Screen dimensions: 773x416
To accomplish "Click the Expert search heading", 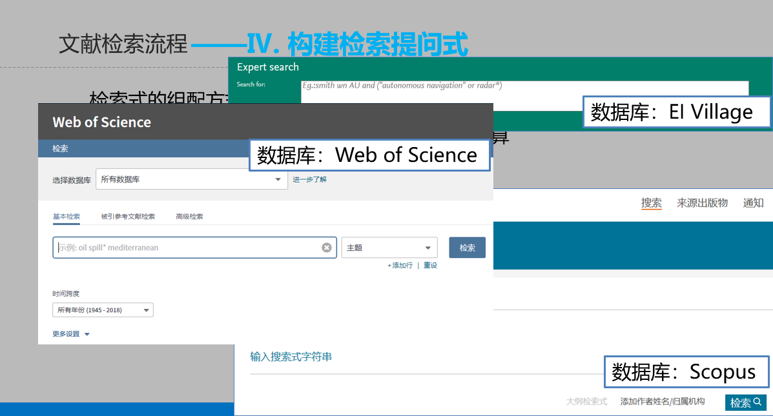I will (268, 67).
